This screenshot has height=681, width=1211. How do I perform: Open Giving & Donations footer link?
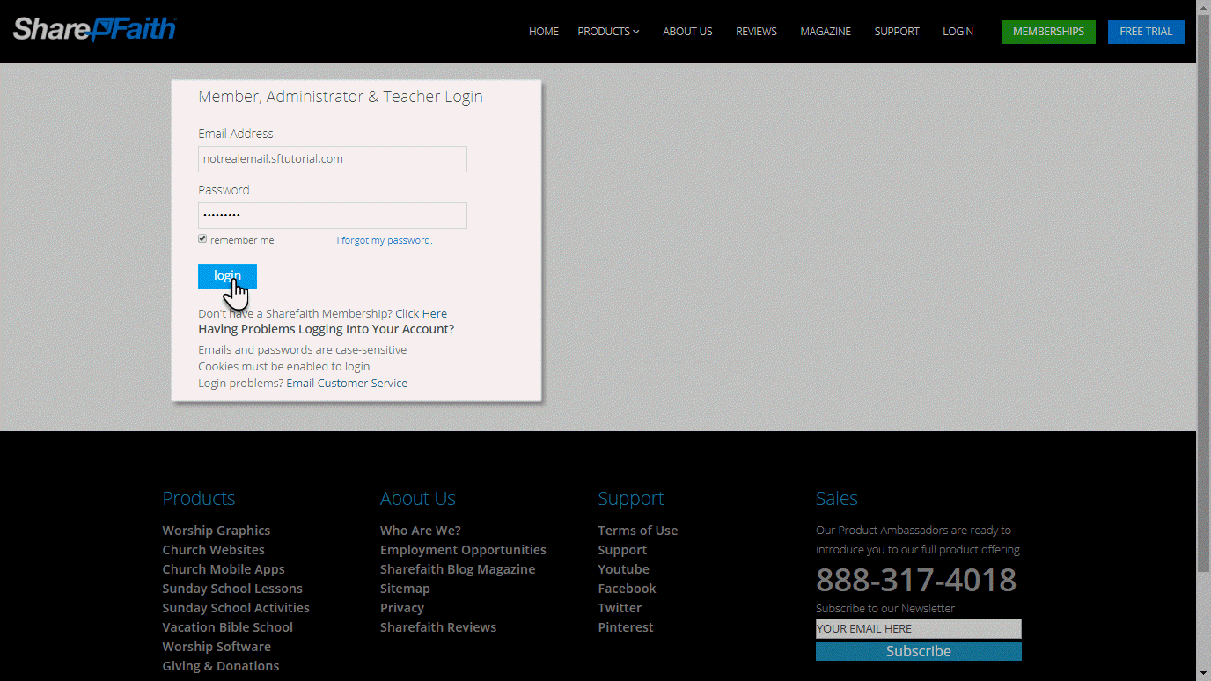221,666
